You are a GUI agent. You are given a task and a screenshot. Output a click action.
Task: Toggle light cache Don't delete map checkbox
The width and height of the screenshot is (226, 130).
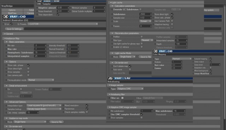click(x=130, y=66)
